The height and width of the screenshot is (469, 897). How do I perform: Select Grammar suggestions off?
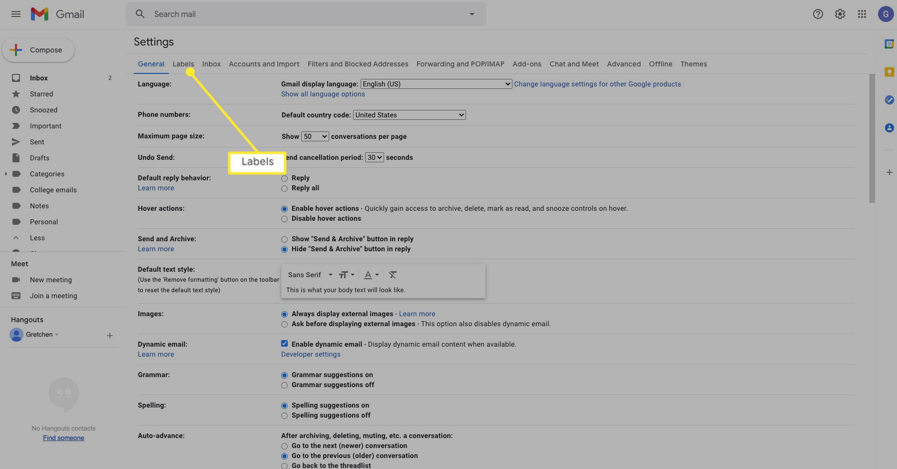click(284, 385)
